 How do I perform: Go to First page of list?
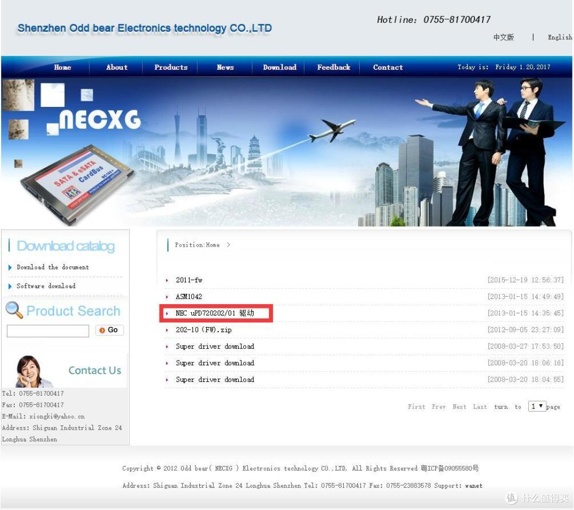[417, 407]
